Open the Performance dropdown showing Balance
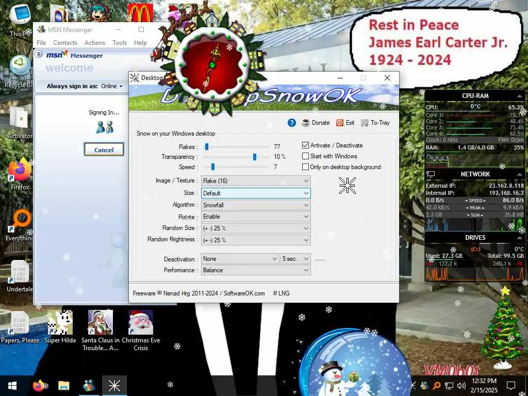Screen dimensions: 528x396 pos(256,270)
